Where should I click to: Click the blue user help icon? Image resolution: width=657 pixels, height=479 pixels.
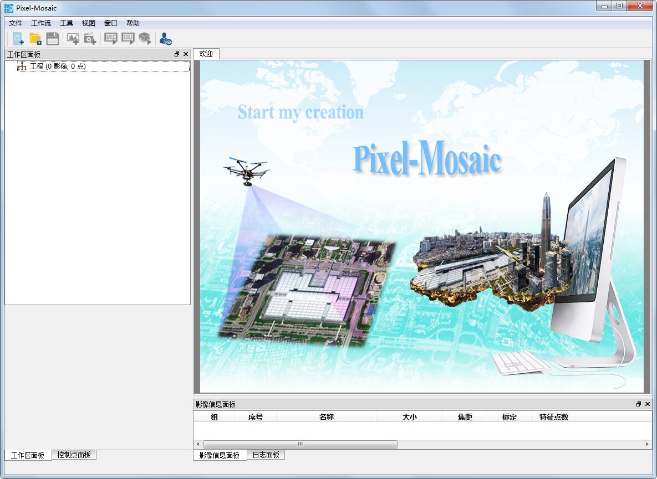pyautogui.click(x=166, y=39)
